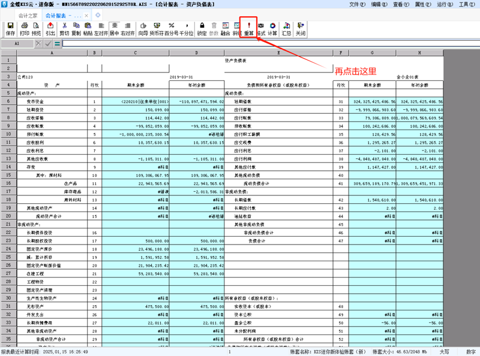Confirm the formula with the checkmark button
480x356 pixels.
48,44
